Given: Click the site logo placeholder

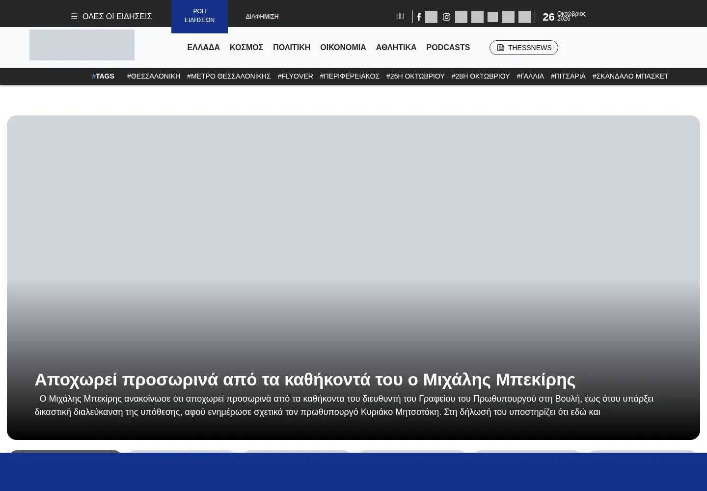Looking at the screenshot, I should point(82,45).
